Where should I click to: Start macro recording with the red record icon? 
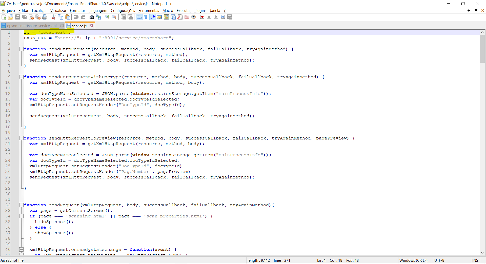pos(202,17)
